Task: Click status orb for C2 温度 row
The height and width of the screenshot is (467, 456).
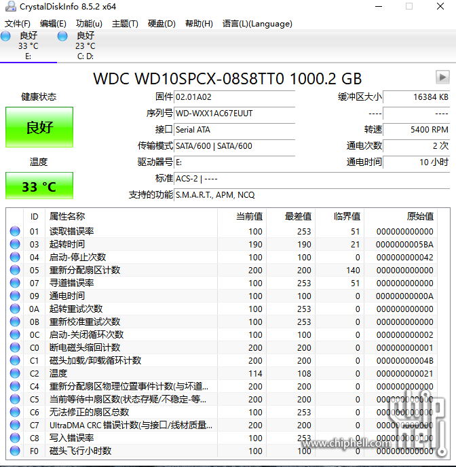Action: [x=15, y=373]
